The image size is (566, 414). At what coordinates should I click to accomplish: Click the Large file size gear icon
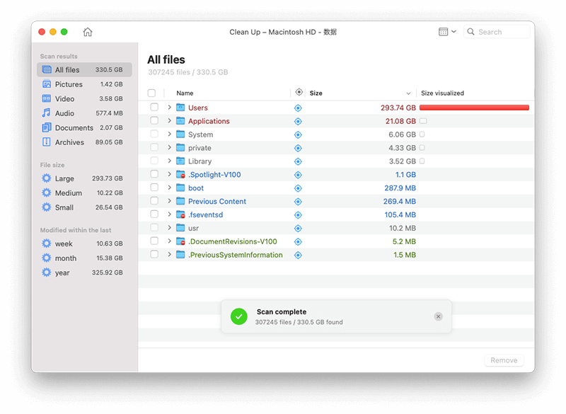coord(47,178)
